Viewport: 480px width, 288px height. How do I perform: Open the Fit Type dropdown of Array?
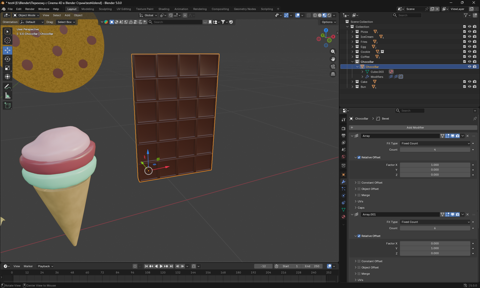click(435, 143)
